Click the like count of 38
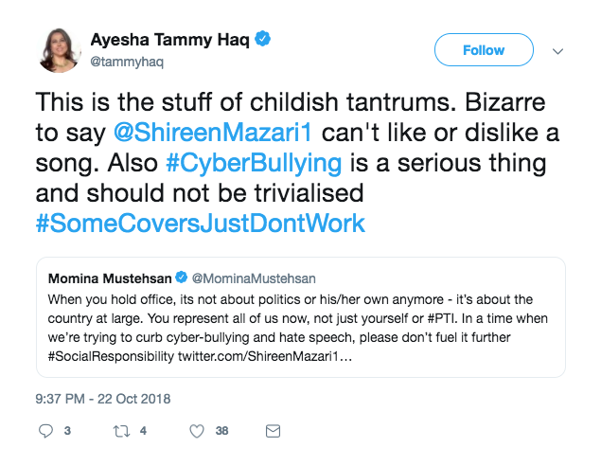The width and height of the screenshot is (601, 466). pyautogui.click(x=221, y=431)
